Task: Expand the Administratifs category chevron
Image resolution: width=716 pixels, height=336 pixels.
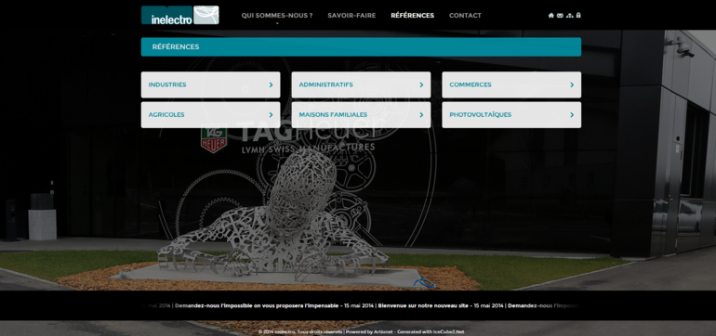Action: point(421,84)
